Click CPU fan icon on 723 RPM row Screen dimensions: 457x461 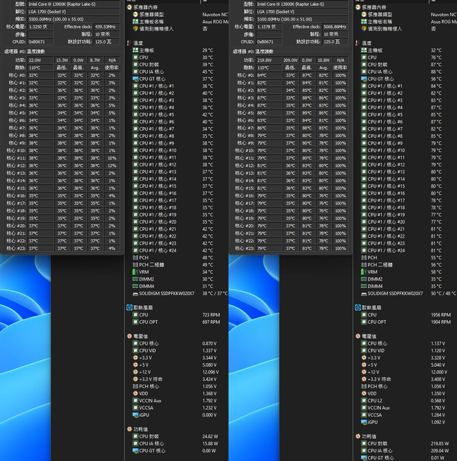pos(135,315)
